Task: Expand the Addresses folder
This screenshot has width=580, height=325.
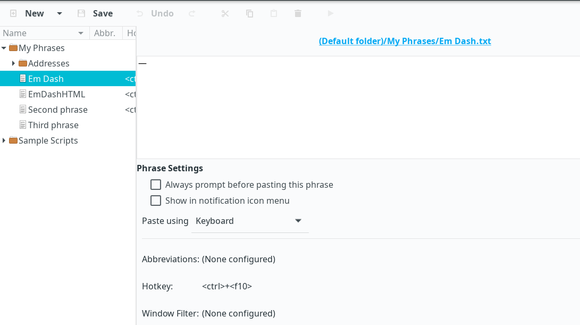Action: (x=13, y=63)
